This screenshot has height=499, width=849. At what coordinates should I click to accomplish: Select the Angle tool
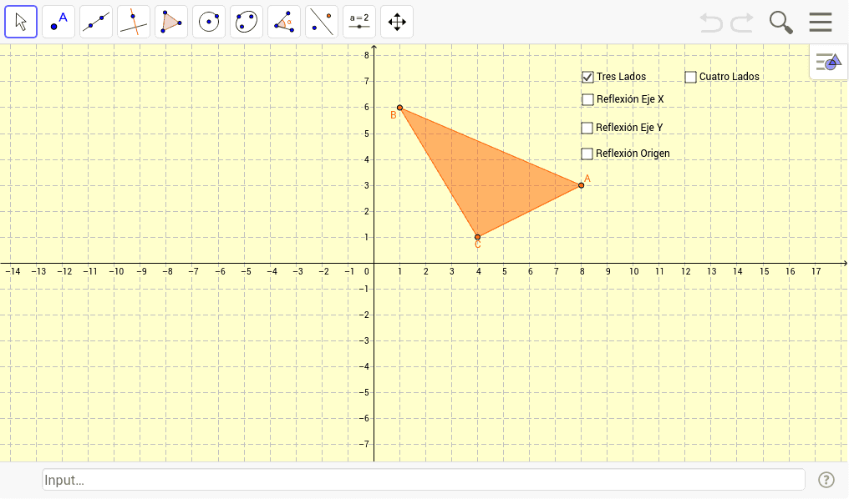click(x=284, y=23)
